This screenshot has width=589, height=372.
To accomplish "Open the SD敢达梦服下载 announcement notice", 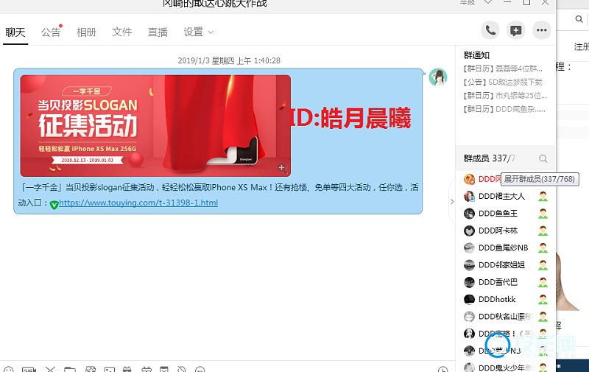I will pyautogui.click(x=508, y=83).
